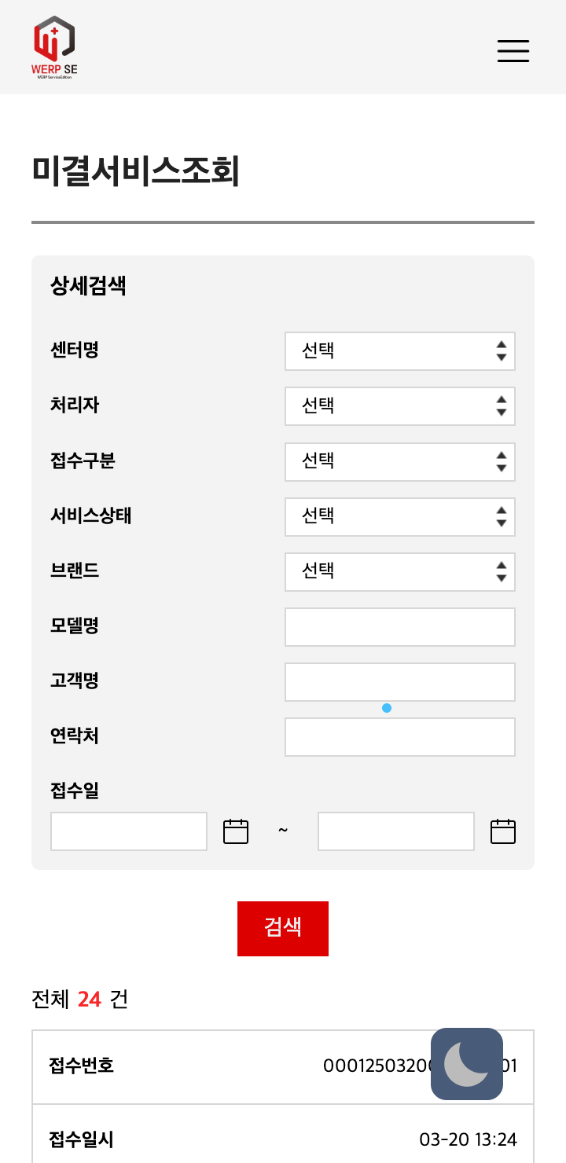Expand the 센터명 dropdown
566x1163 pixels.
tap(399, 351)
